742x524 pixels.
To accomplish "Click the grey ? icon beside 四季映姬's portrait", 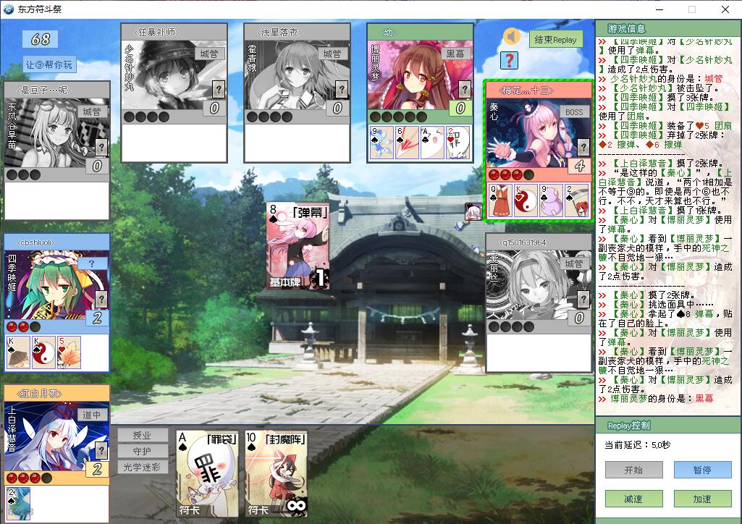I will click(101, 300).
